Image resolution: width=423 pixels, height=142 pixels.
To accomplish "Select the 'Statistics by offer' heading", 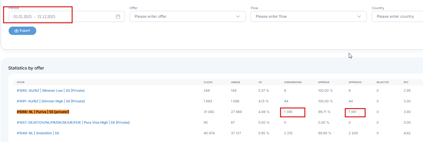I will coord(26,68).
